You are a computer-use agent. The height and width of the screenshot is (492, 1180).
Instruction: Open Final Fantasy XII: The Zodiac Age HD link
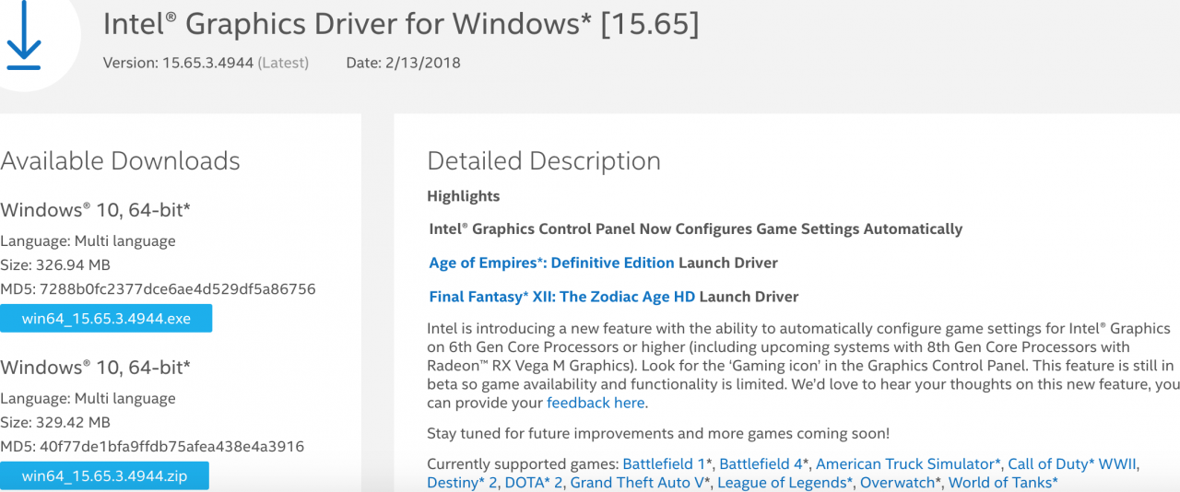tap(562, 297)
